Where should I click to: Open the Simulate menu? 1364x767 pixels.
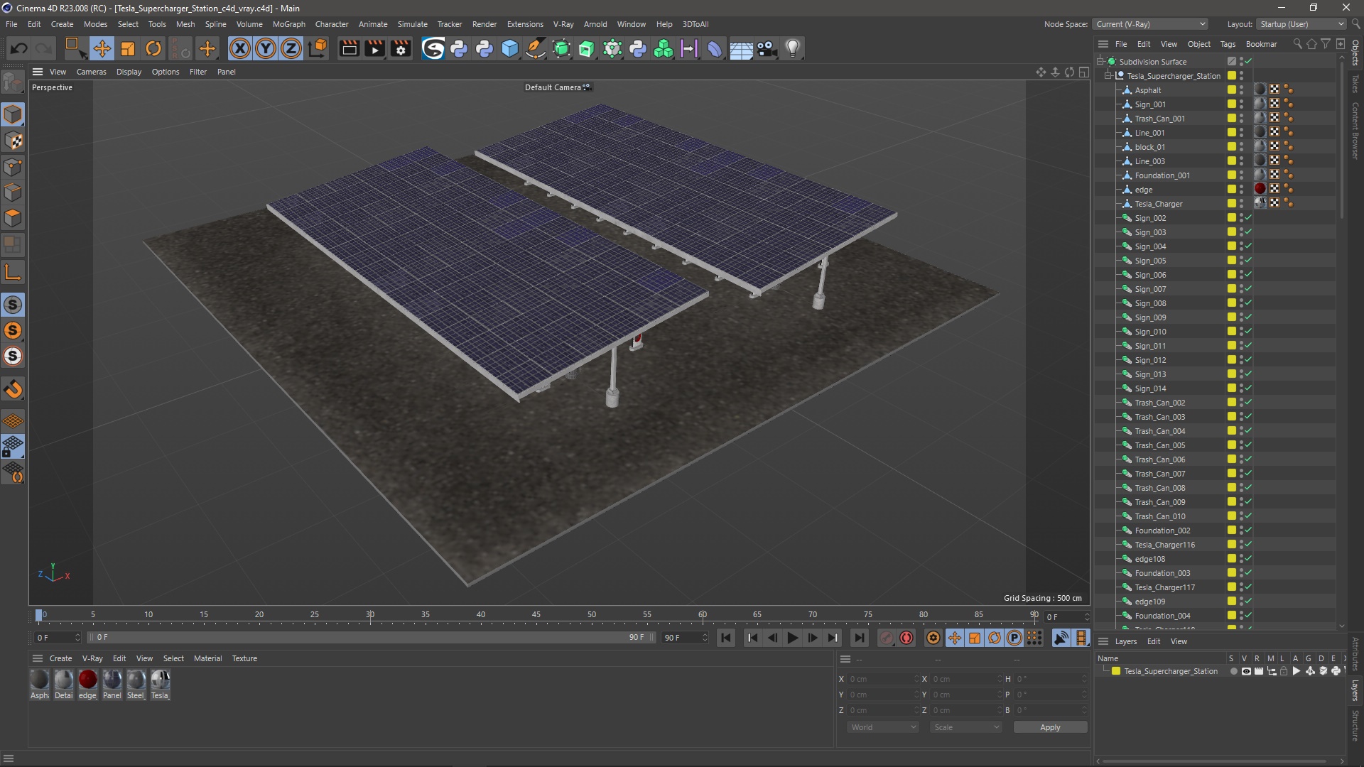[x=412, y=24]
